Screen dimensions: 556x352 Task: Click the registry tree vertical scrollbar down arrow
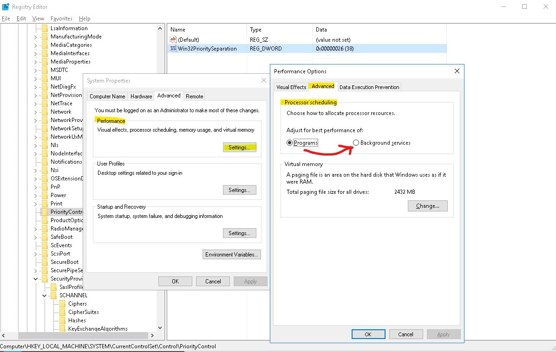click(x=160, y=328)
